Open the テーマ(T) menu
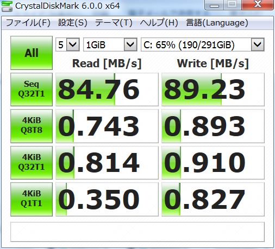Screen dimensions: 275x249 [x=114, y=23]
